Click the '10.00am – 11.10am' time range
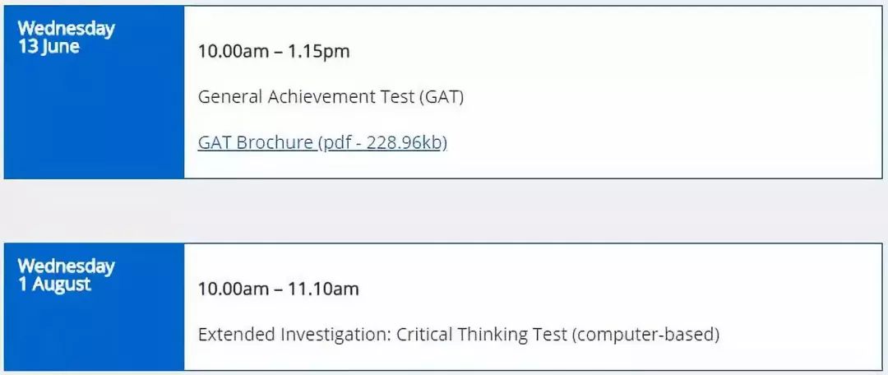 pos(278,289)
